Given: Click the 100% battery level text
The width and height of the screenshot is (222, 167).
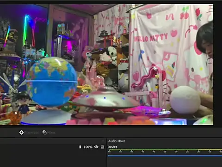Looking at the screenshot, I should pos(88,147).
